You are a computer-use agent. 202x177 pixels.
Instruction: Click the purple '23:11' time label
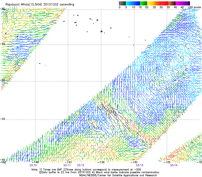[x=67, y=165]
